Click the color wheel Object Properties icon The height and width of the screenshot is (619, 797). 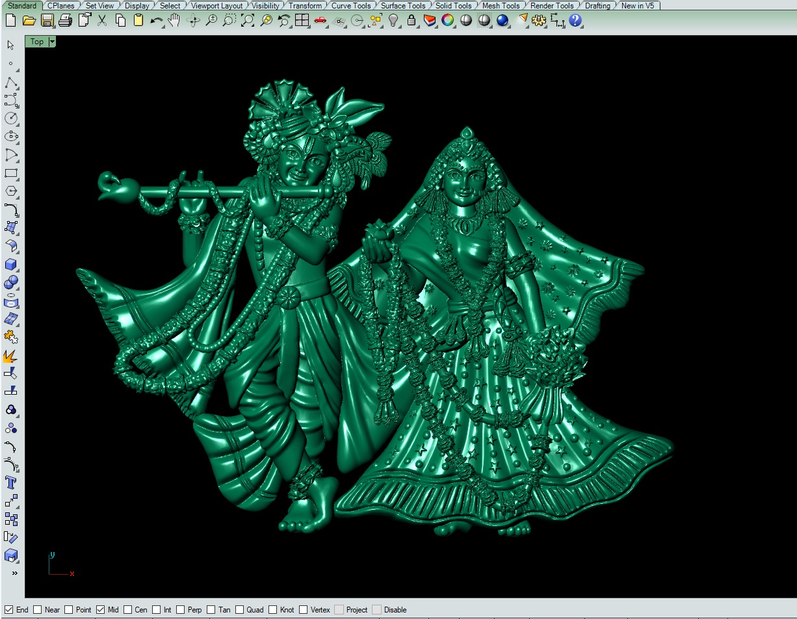click(448, 20)
